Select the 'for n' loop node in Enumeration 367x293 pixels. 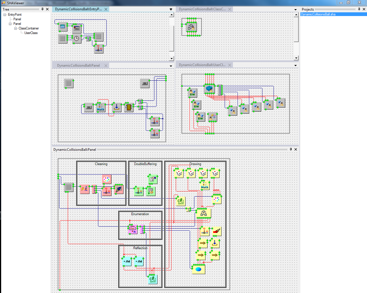[x=133, y=229]
